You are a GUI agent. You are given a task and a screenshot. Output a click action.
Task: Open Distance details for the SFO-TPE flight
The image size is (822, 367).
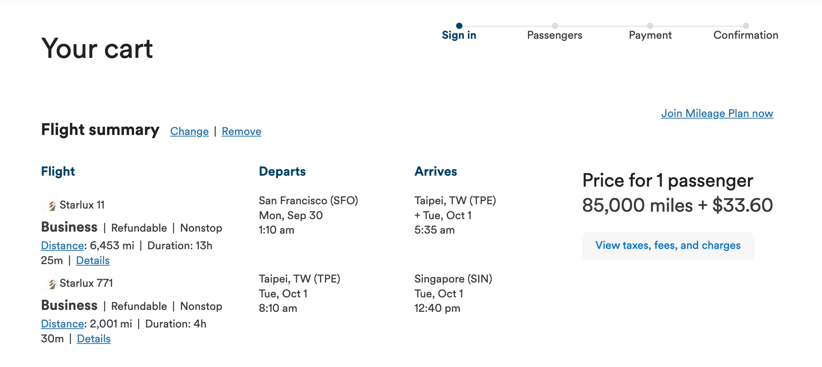tap(62, 245)
